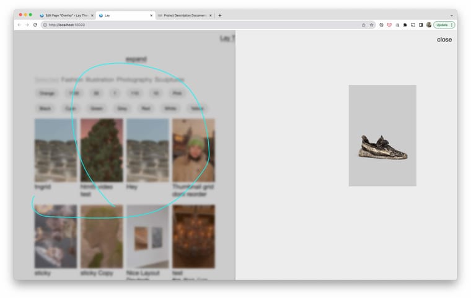Go back using the browser back arrow
This screenshot has width=471, height=298.
pyautogui.click(x=19, y=25)
